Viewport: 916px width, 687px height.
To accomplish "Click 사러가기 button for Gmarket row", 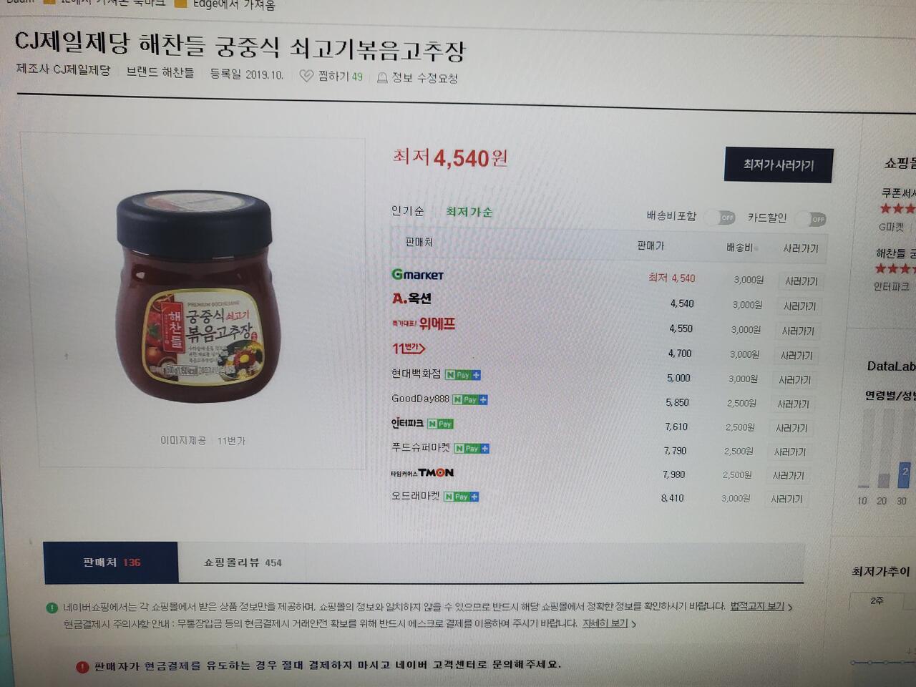I will [801, 281].
